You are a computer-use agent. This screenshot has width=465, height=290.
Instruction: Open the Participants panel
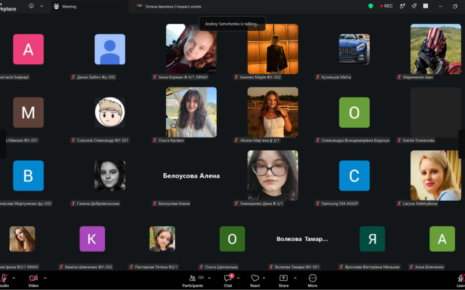(193, 281)
